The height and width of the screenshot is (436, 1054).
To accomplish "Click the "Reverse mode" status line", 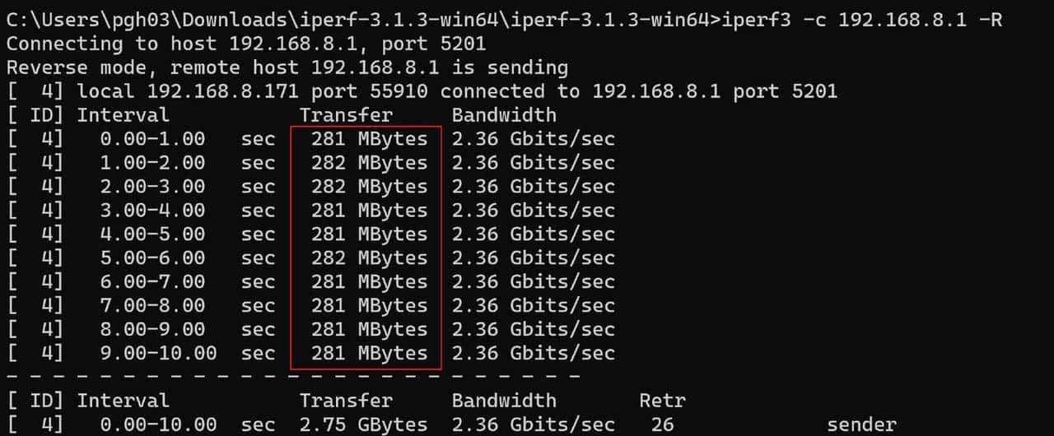I will pos(287,67).
